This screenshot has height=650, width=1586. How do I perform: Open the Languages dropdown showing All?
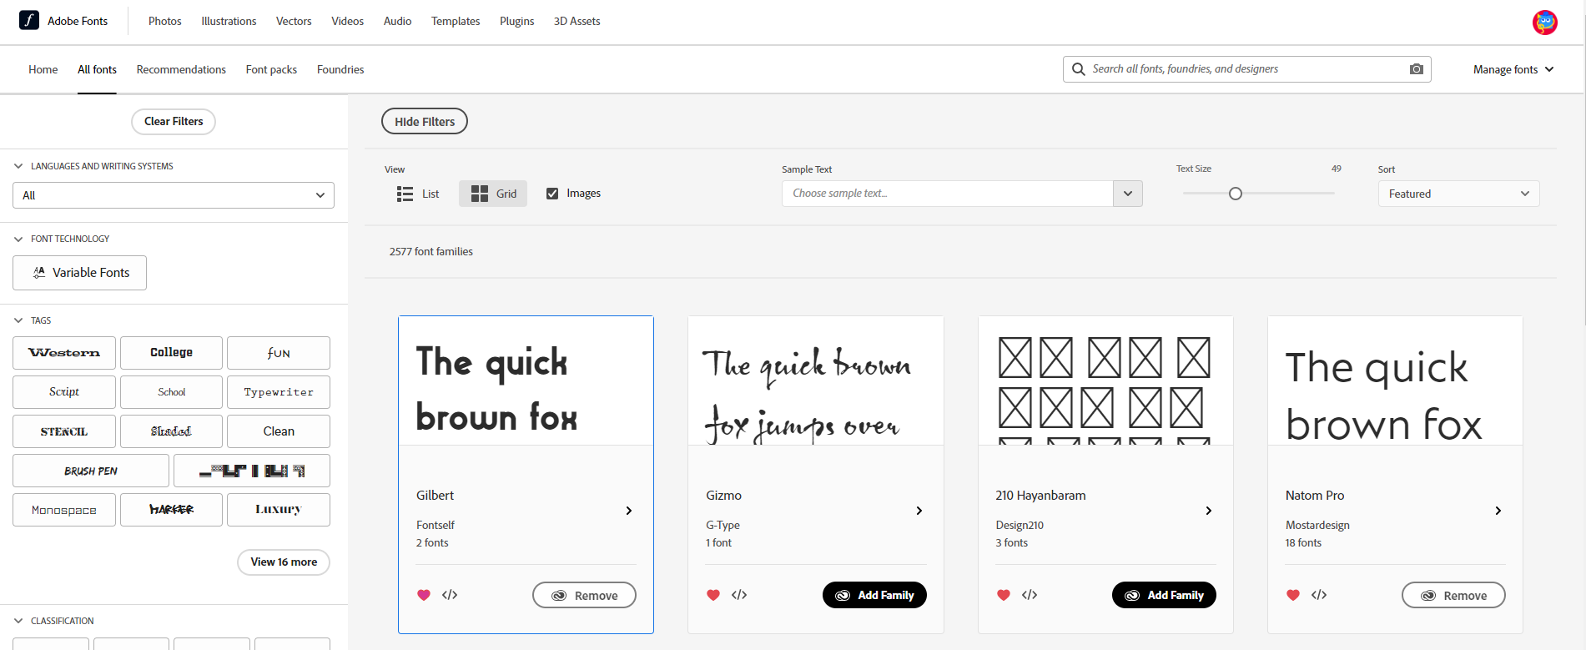click(x=174, y=195)
